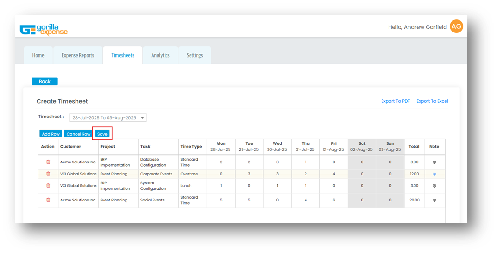Open note for Database Configuration row
Screen dimensions: 497x253
434,162
